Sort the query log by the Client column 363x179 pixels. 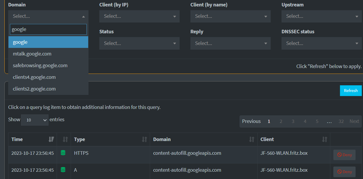tap(324, 139)
